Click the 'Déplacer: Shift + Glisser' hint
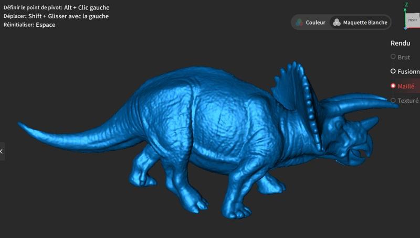The height and width of the screenshot is (238, 420). pos(56,16)
